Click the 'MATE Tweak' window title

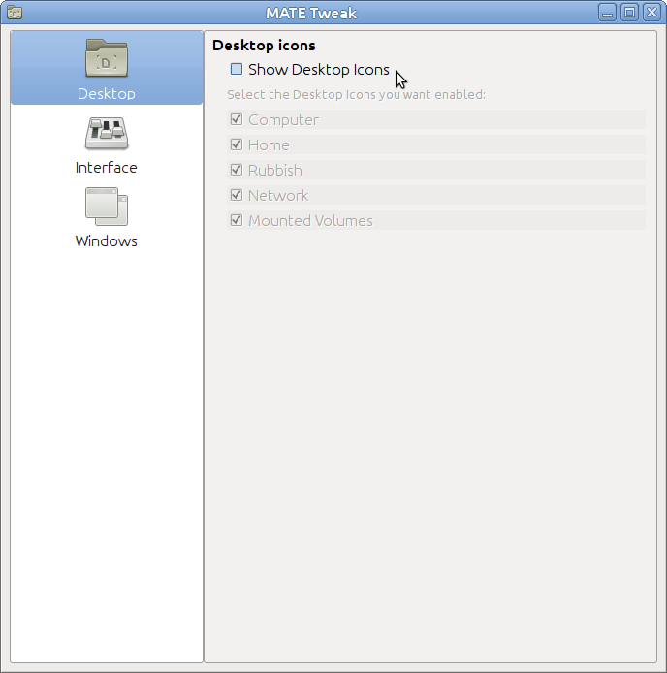[311, 13]
